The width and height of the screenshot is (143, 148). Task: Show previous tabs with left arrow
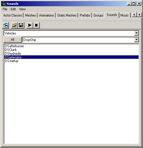coord(134,15)
